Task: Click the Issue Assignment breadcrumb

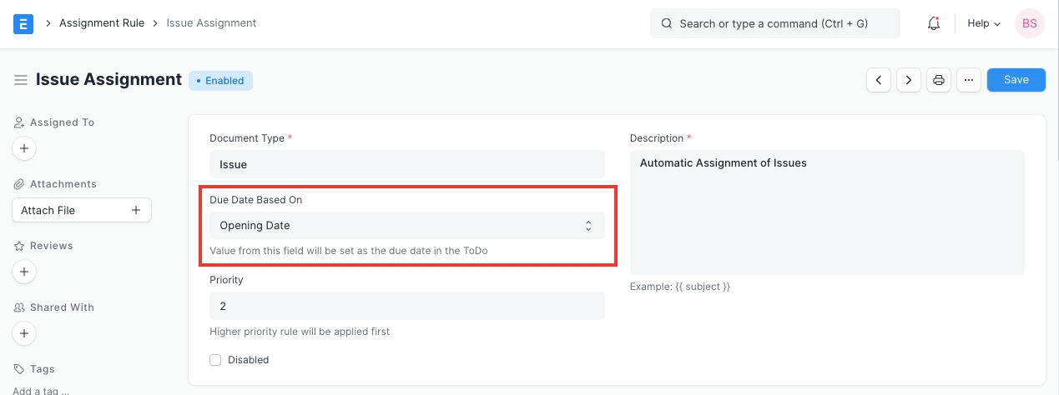Action: click(x=211, y=23)
